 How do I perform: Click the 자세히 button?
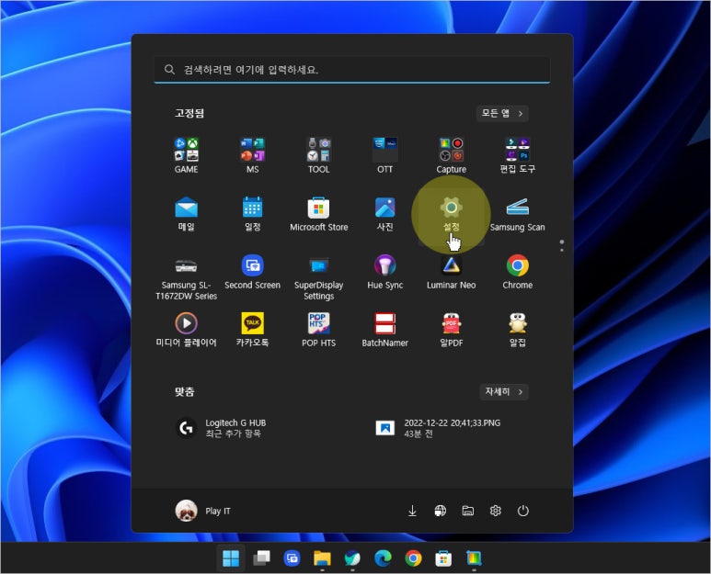504,391
